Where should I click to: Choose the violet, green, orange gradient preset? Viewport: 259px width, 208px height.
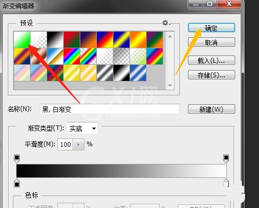pos(155,39)
